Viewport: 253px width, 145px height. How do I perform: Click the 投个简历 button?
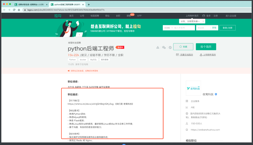[206, 47]
